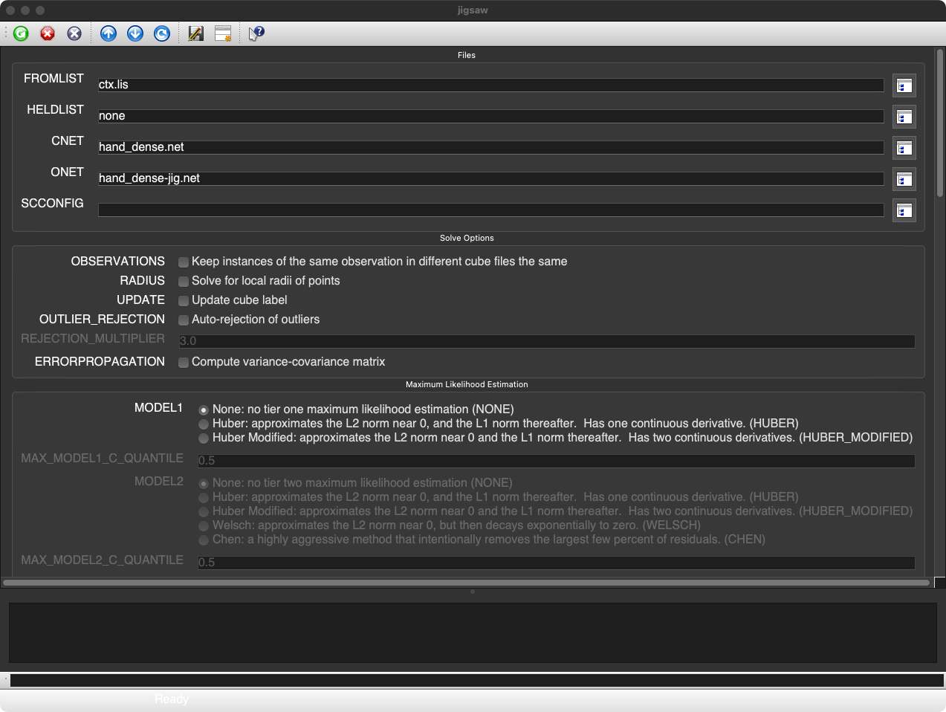Load previous parameters with up arrow
The image size is (946, 712).
[x=108, y=33]
